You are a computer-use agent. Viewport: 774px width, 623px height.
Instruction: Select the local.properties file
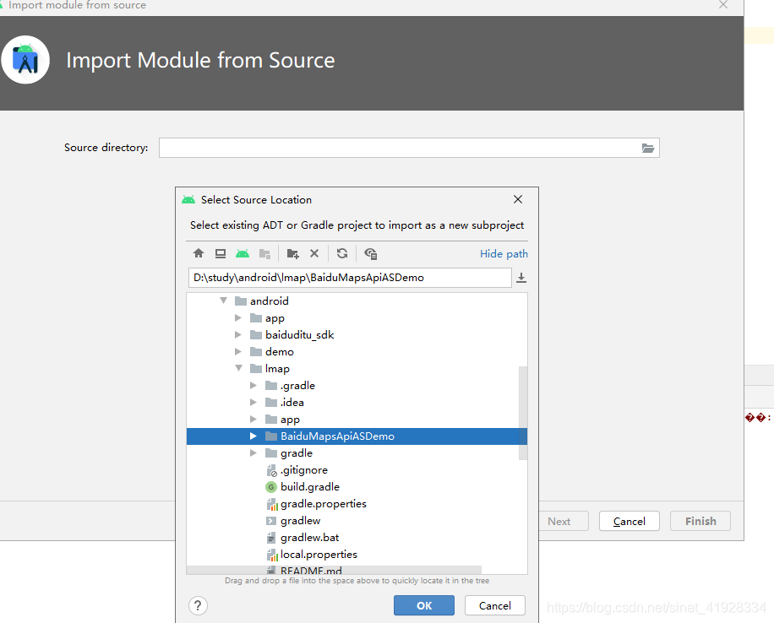357,555
